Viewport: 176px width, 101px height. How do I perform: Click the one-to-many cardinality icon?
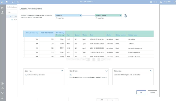[71, 75]
